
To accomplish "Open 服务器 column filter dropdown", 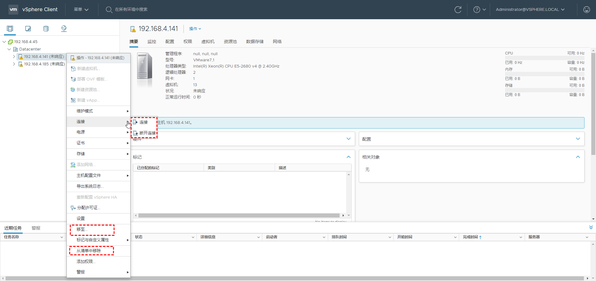I will [x=587, y=237].
